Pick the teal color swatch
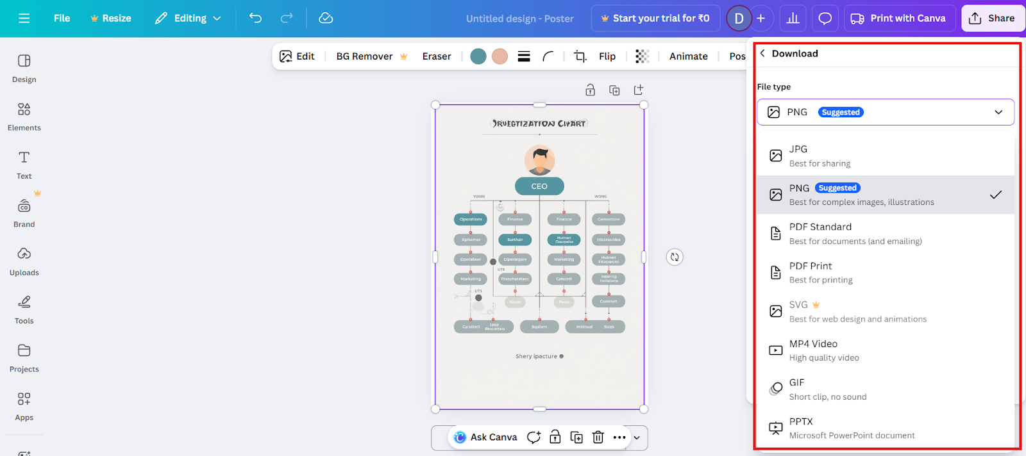This screenshot has height=456, width=1026. [478, 56]
